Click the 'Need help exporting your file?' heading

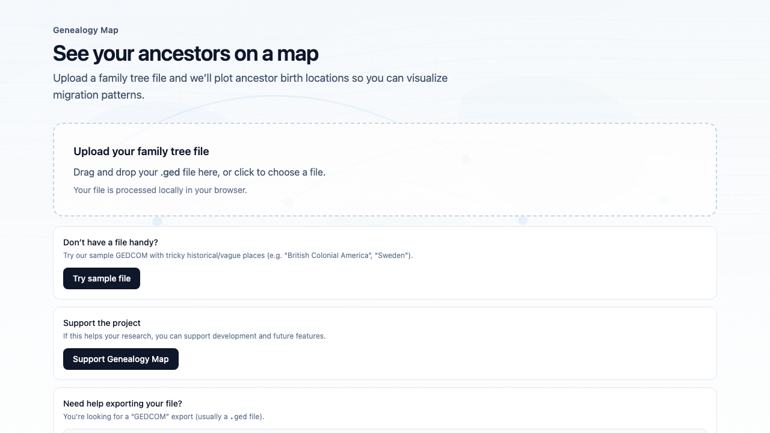pos(123,404)
